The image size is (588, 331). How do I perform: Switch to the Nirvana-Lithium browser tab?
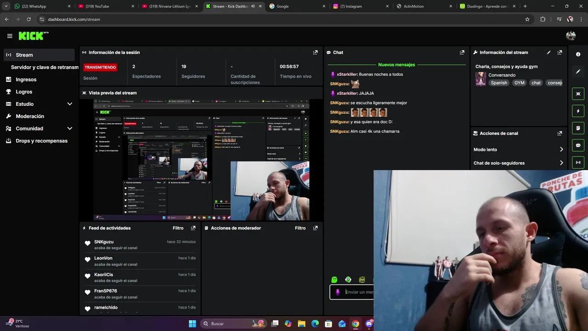click(170, 6)
